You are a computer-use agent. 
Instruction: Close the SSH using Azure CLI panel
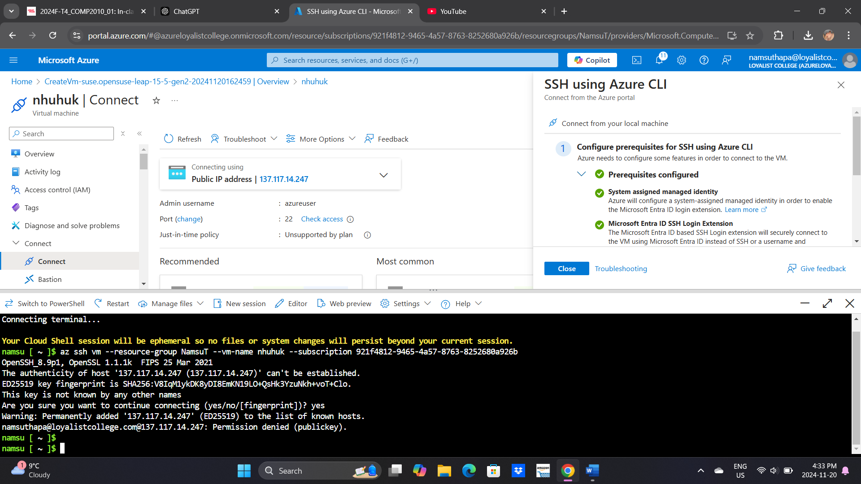pos(841,85)
